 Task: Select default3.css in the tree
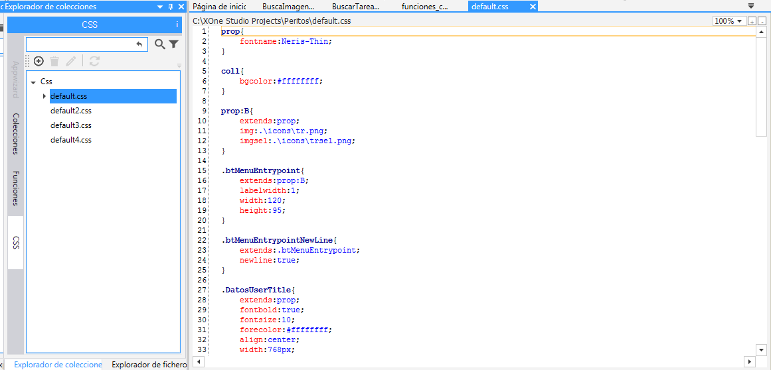tap(71, 125)
